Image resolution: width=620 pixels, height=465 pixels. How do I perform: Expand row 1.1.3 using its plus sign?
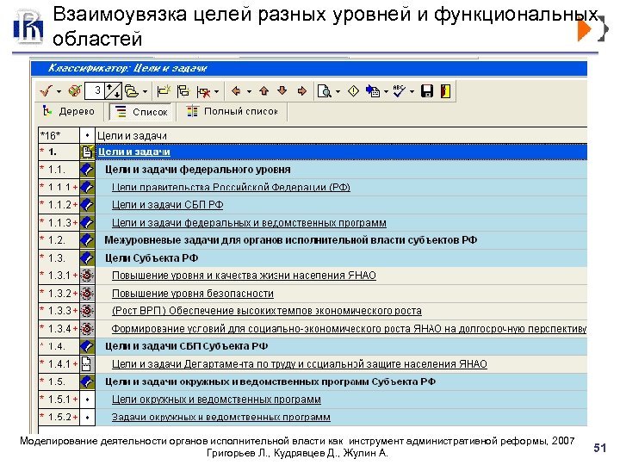pos(75,223)
